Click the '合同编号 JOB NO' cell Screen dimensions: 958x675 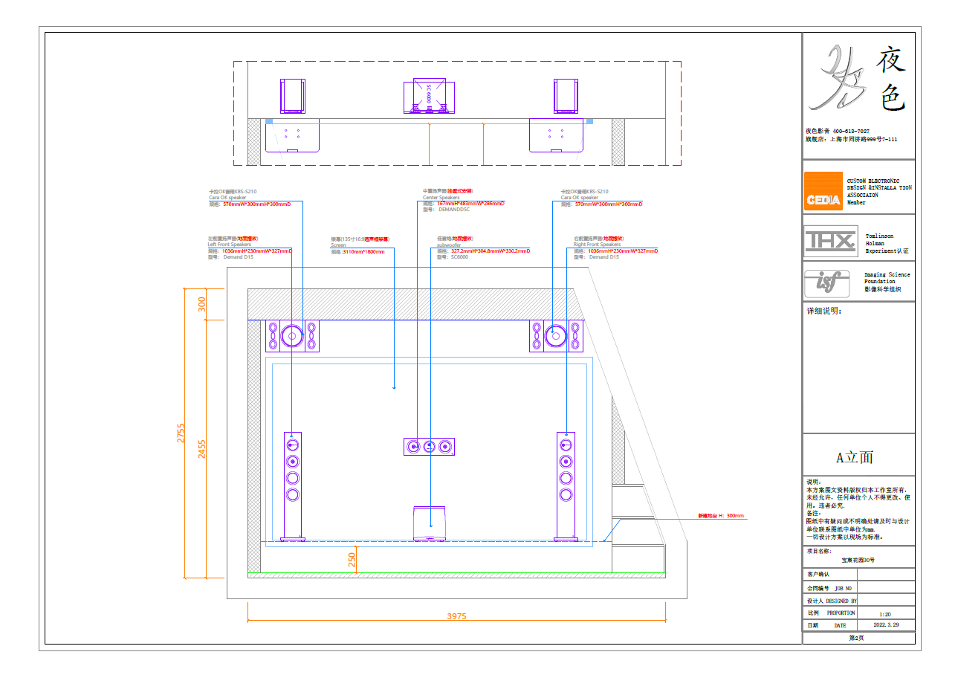click(829, 587)
